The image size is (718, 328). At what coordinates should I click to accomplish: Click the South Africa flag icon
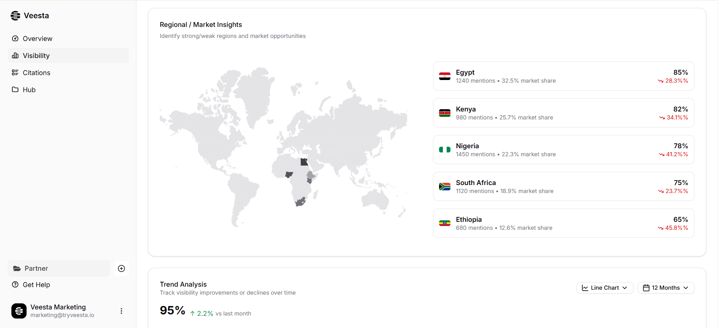(445, 187)
